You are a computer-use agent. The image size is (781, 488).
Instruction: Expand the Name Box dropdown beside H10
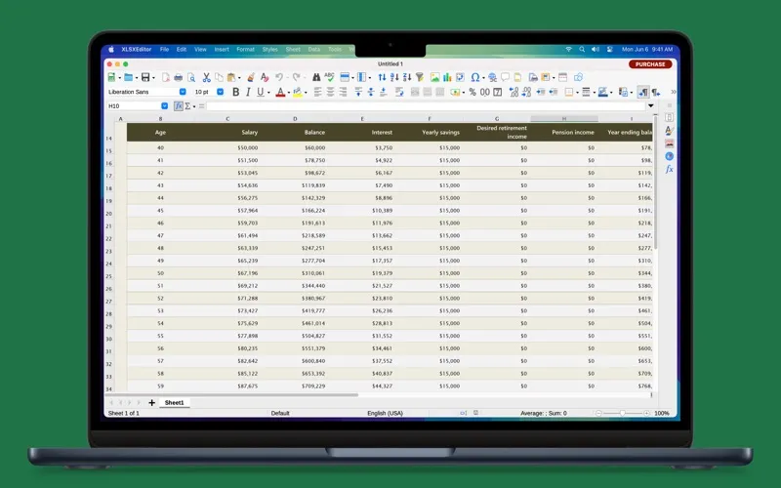point(164,106)
